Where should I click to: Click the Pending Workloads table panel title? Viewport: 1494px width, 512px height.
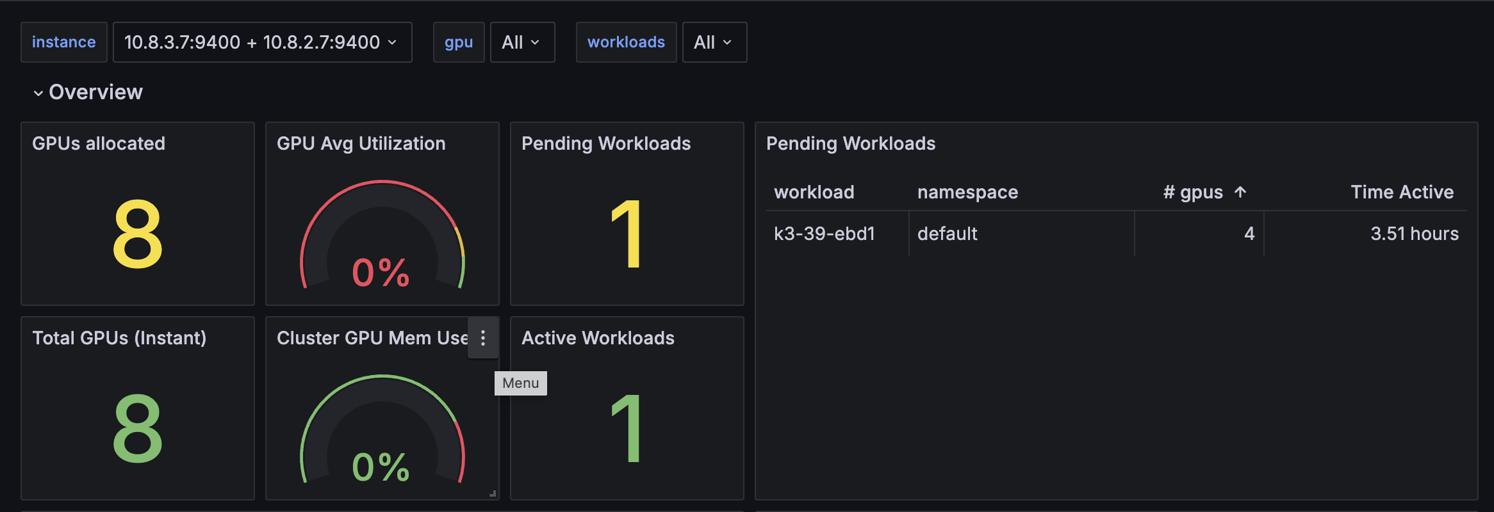(850, 143)
